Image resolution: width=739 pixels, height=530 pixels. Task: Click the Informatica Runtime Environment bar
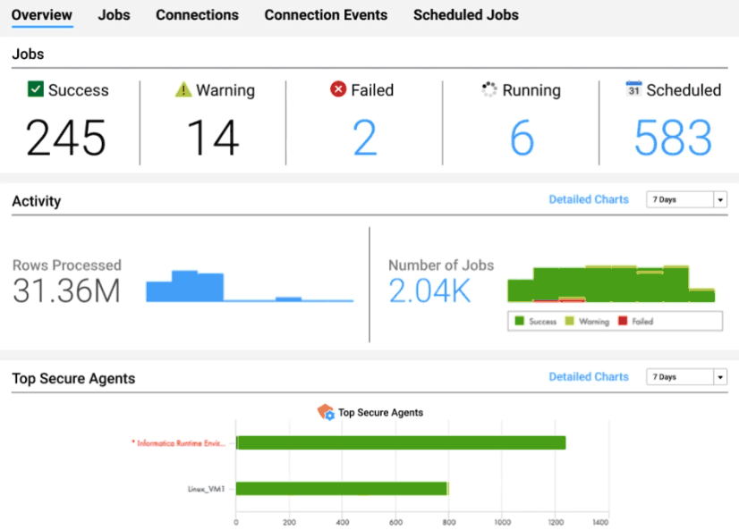tap(401, 443)
